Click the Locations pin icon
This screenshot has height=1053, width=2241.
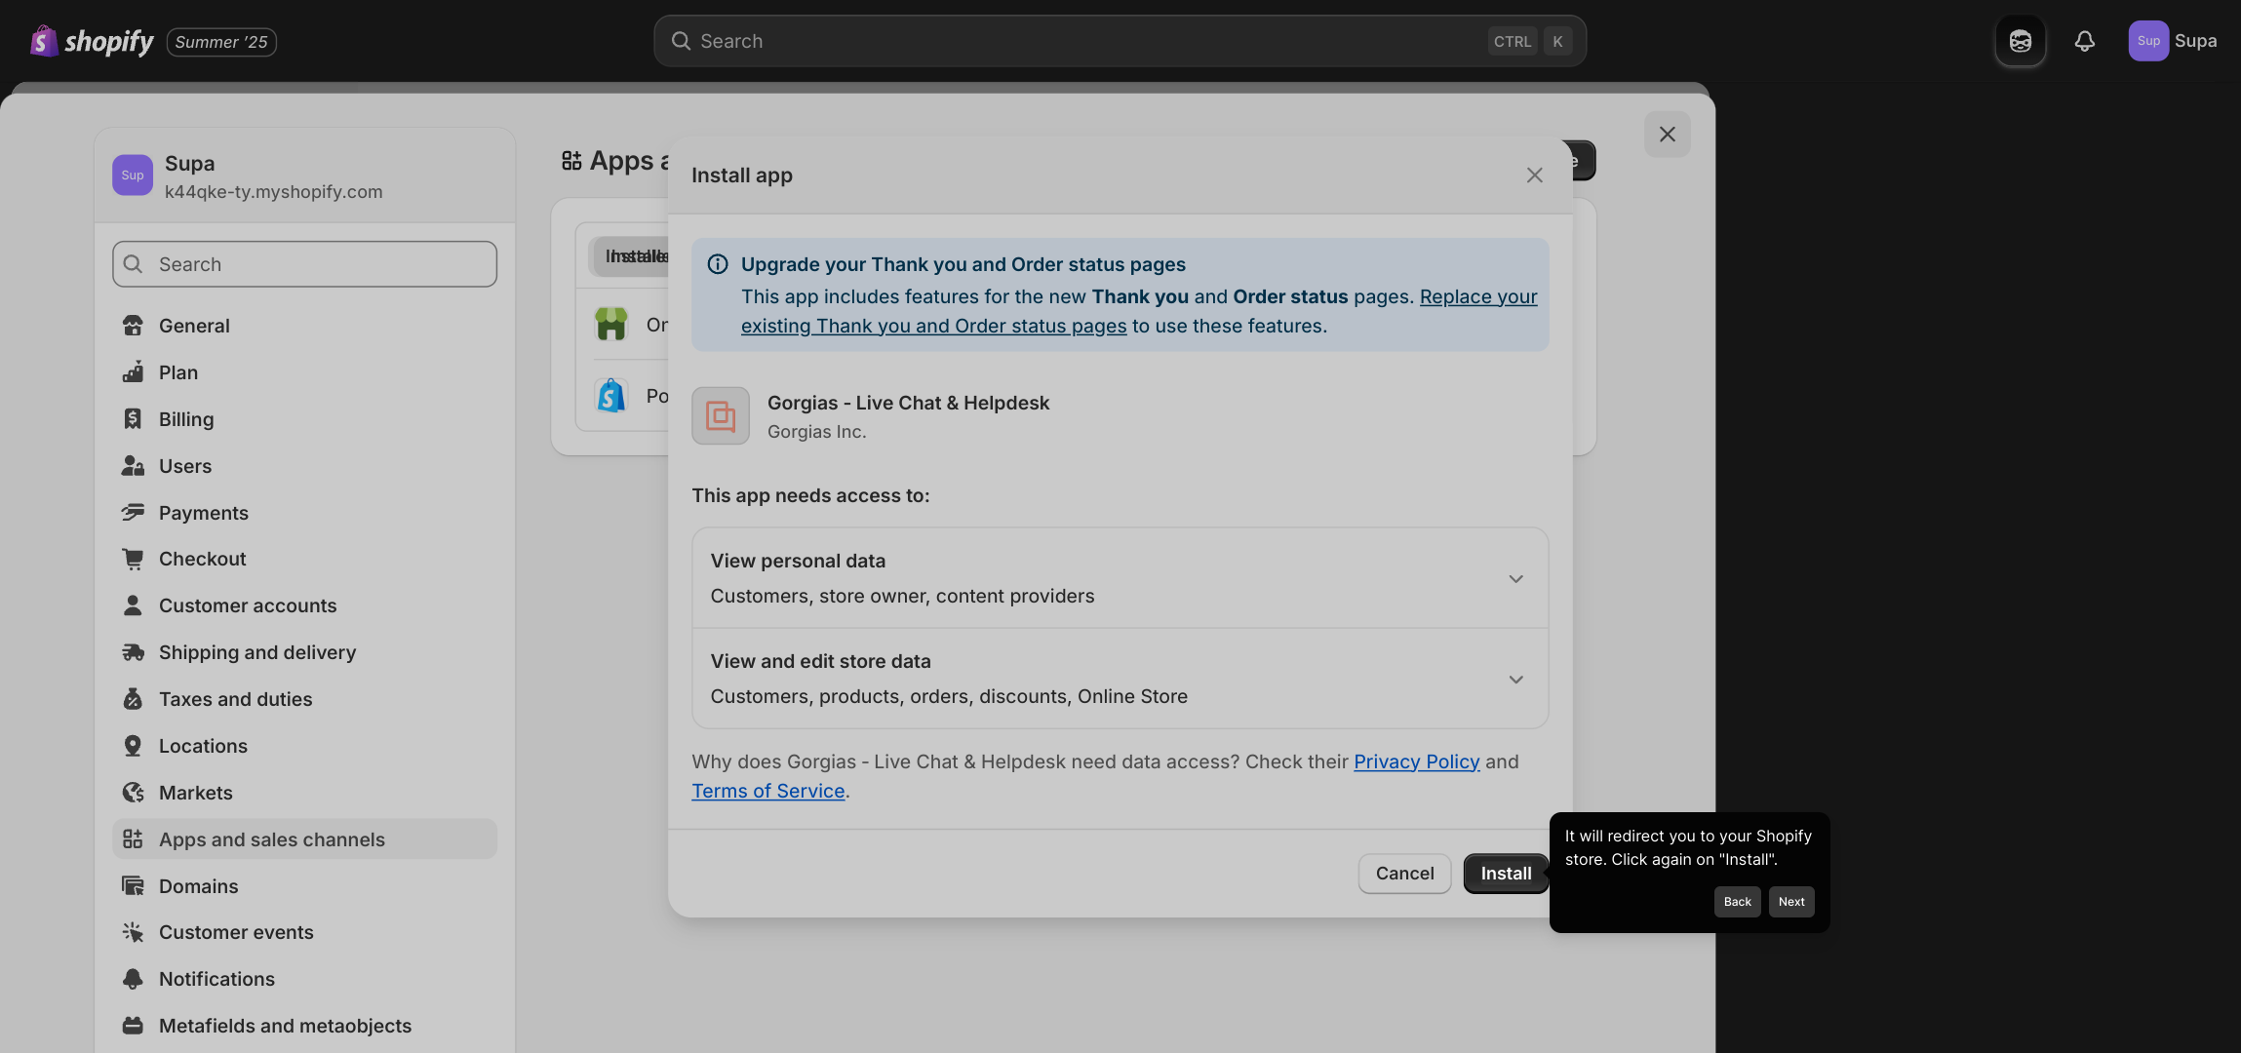tap(133, 746)
